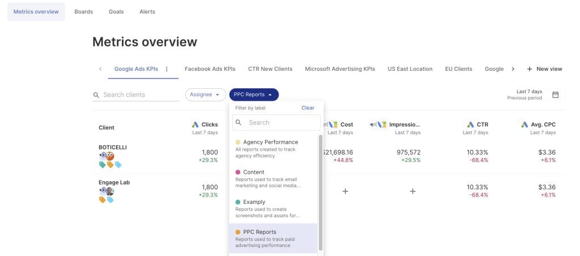Click the teal dot of Examply label

[x=238, y=202]
